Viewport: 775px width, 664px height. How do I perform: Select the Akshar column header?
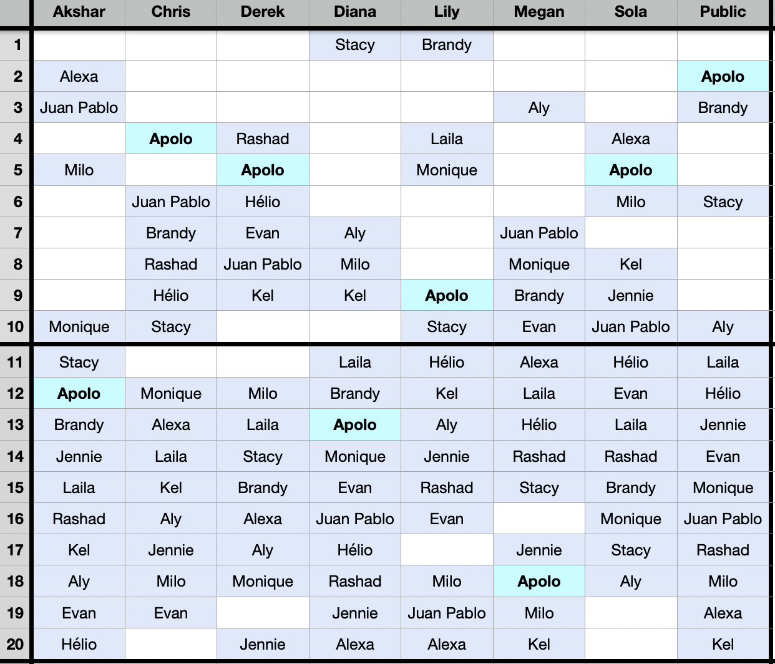(79, 12)
